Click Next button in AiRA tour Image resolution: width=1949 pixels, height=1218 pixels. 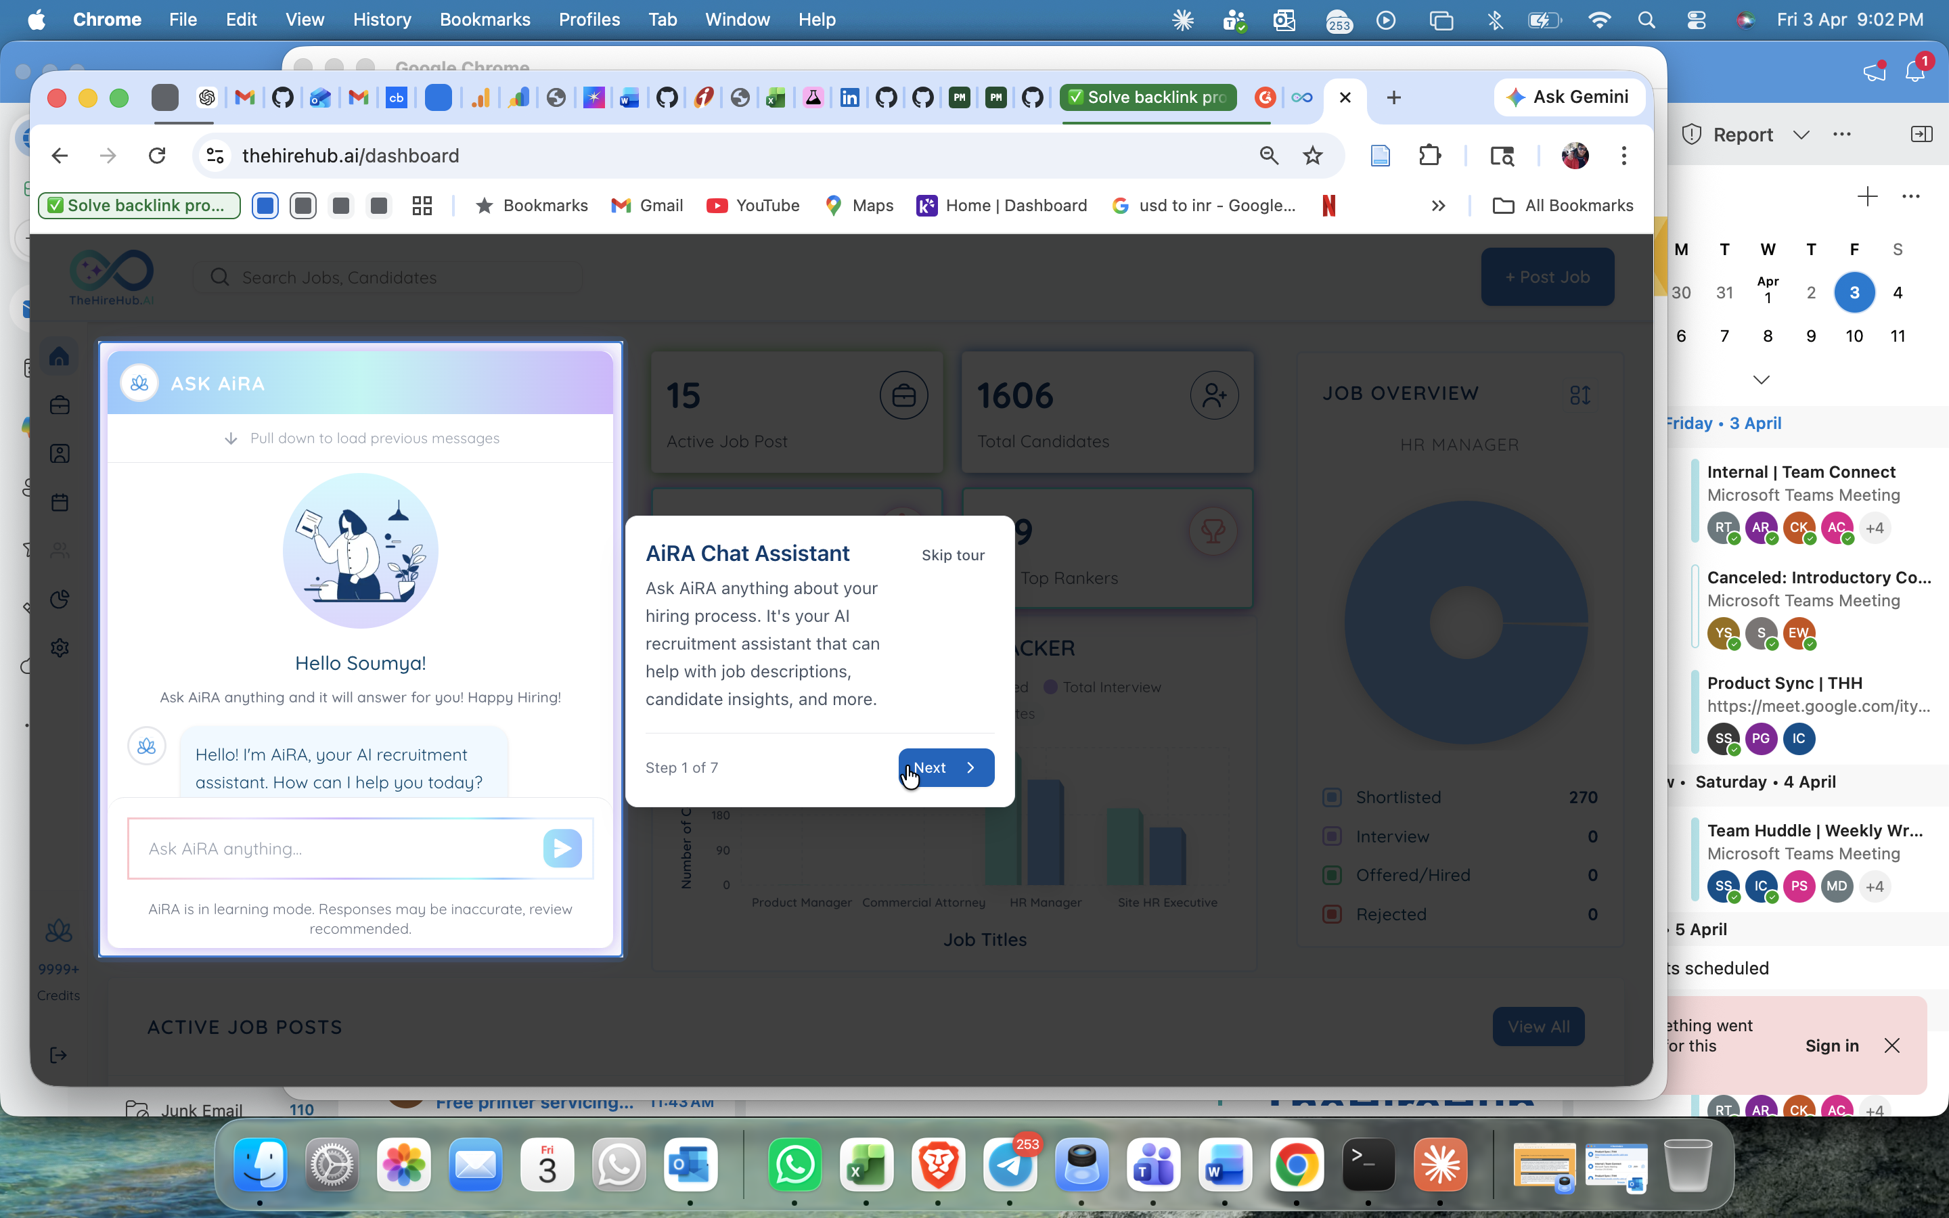(945, 768)
